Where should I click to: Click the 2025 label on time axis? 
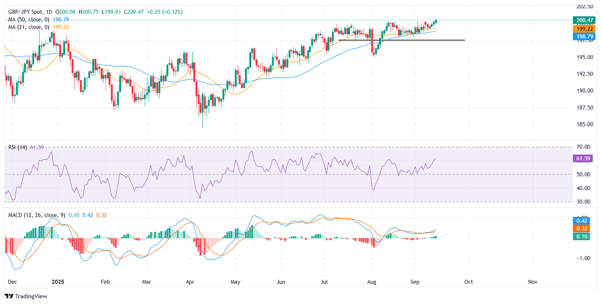[x=58, y=282]
